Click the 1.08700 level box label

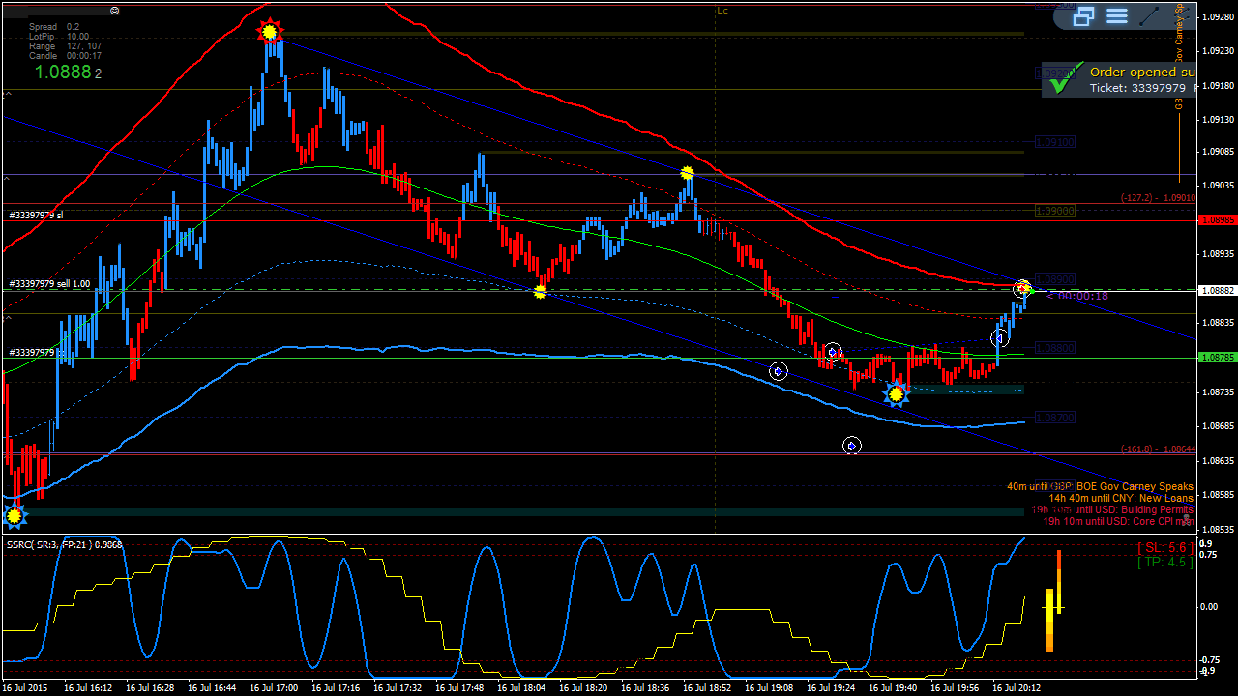click(1055, 418)
